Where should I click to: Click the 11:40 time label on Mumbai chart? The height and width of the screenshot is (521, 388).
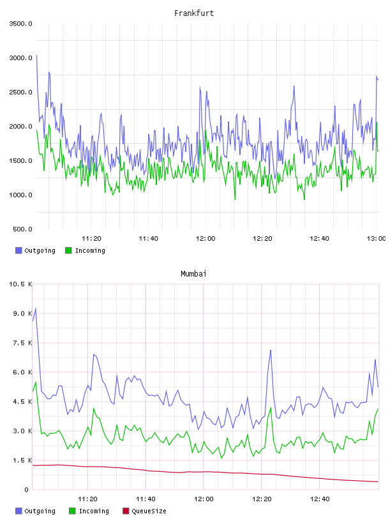point(145,499)
